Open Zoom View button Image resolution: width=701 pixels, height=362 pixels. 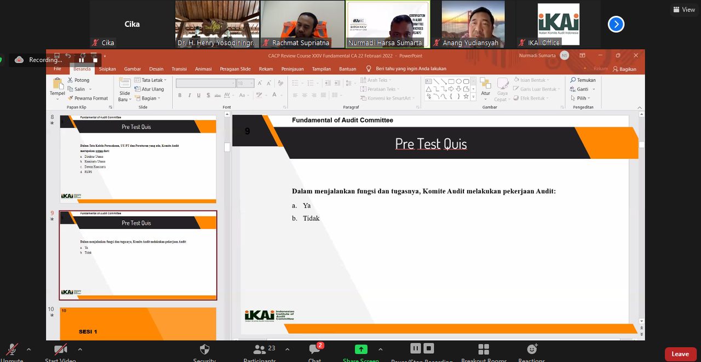pos(684,9)
